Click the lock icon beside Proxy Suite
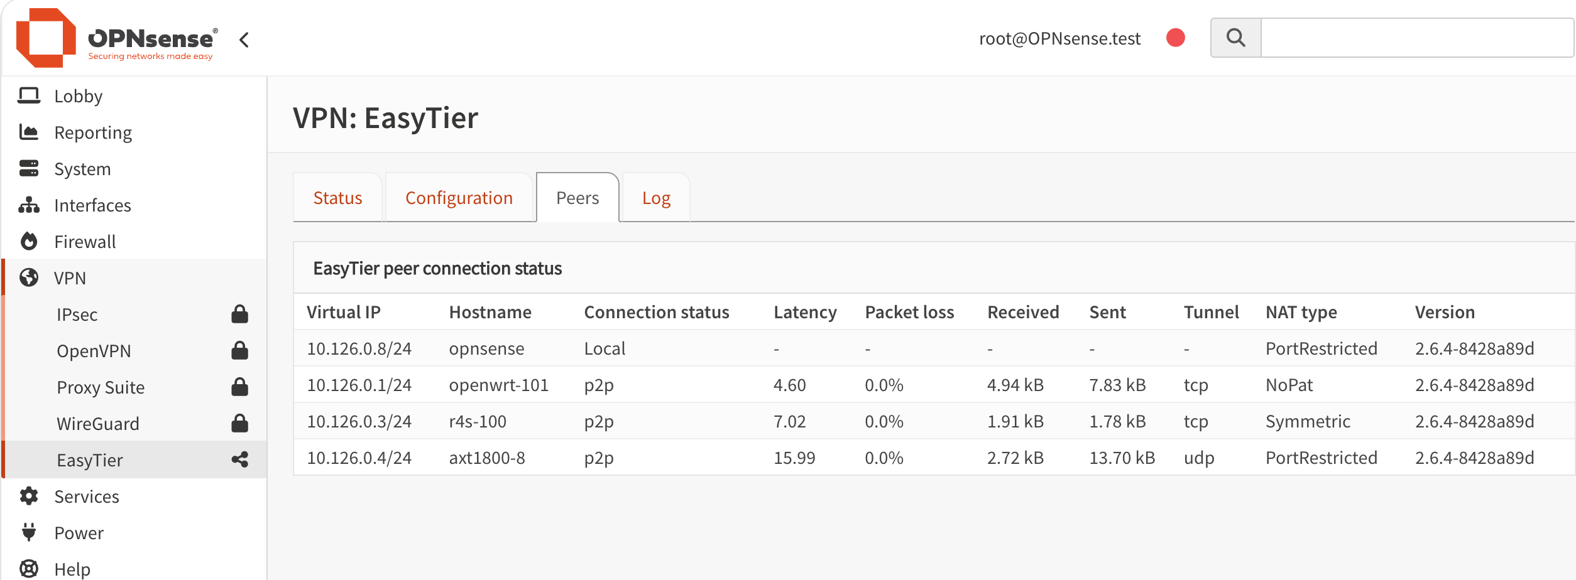 [x=239, y=387]
